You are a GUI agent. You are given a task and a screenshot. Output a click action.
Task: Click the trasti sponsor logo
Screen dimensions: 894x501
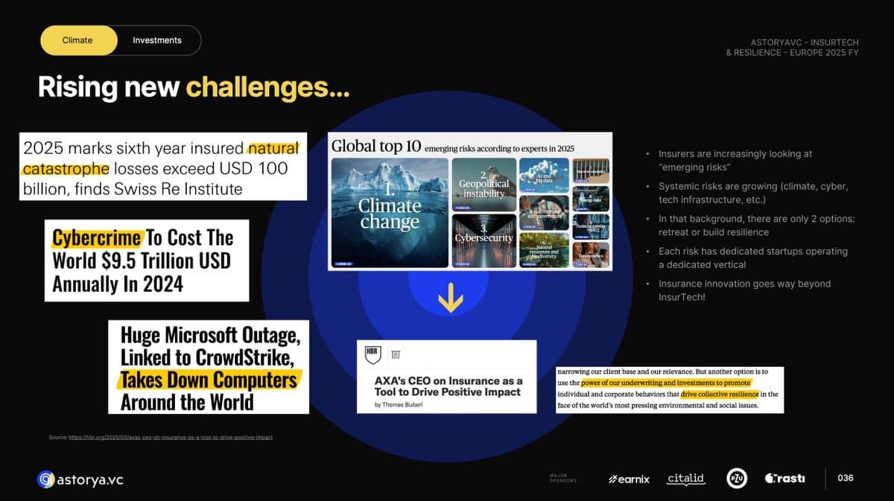(784, 479)
